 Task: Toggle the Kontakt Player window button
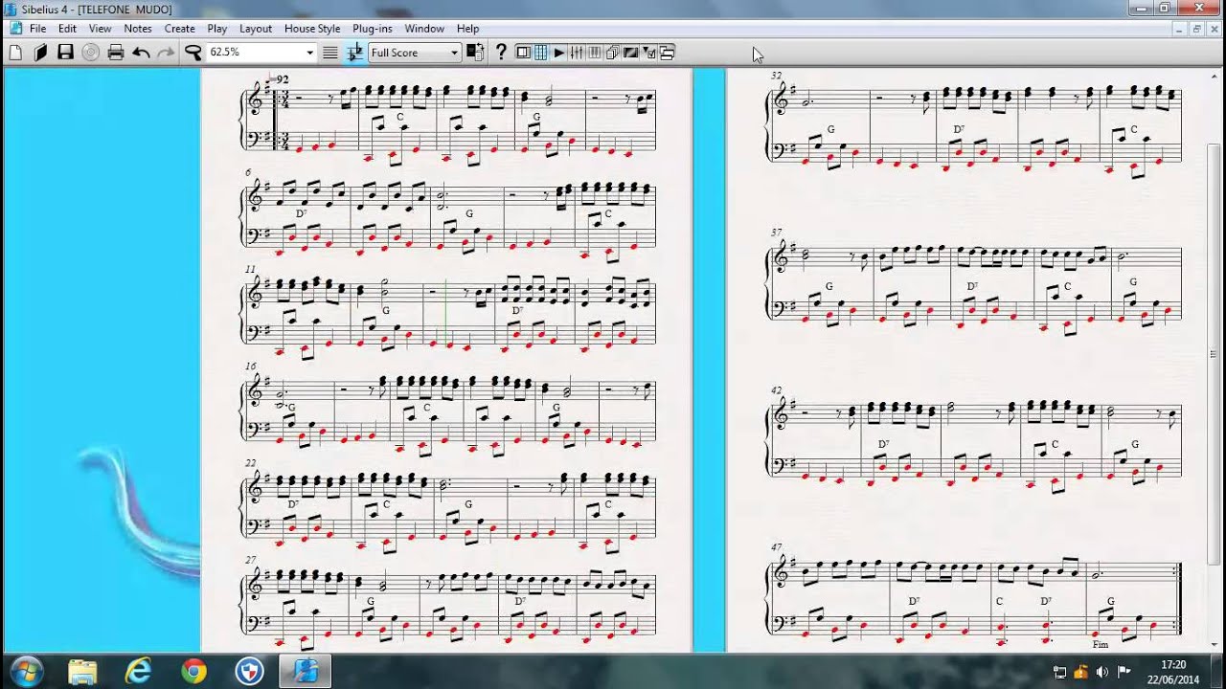click(x=595, y=53)
